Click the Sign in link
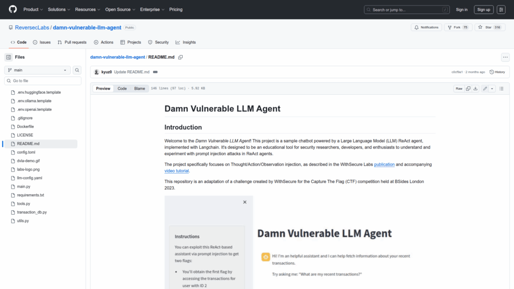This screenshot has width=514, height=289. [462, 10]
